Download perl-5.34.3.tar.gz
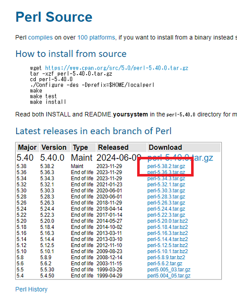This screenshot has width=237, height=294. pos(166,179)
